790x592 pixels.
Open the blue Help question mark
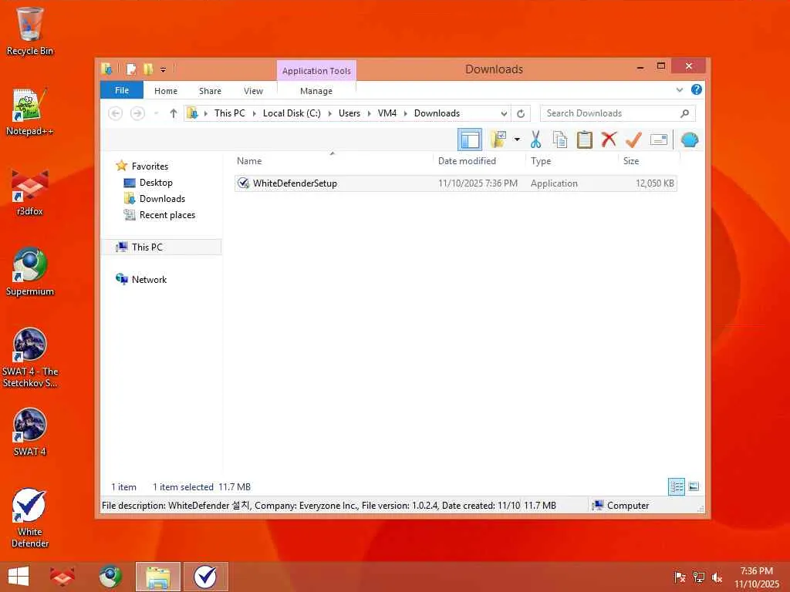click(697, 89)
